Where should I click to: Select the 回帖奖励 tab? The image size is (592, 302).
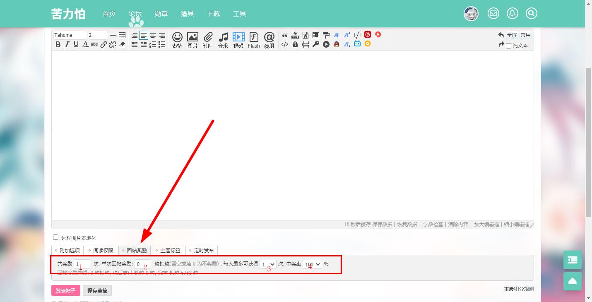coord(135,250)
